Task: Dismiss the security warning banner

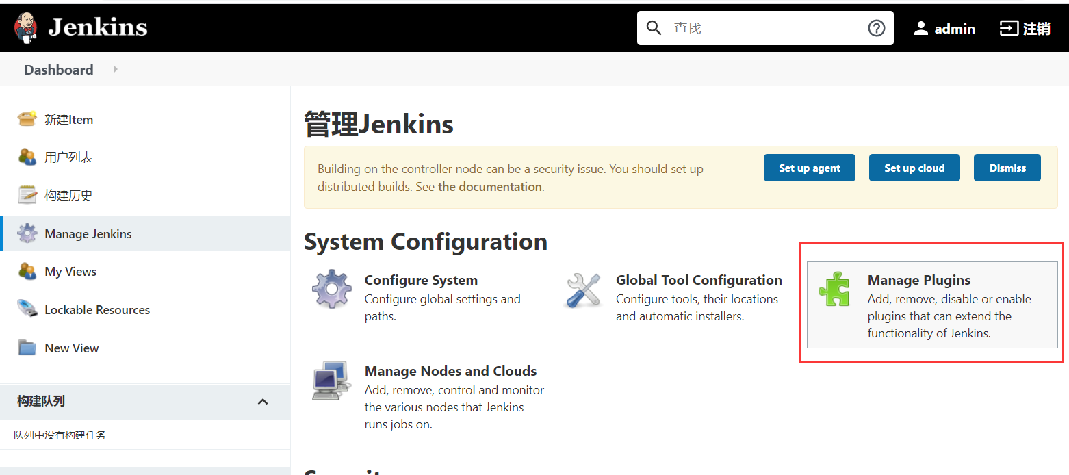Action: click(x=1007, y=168)
